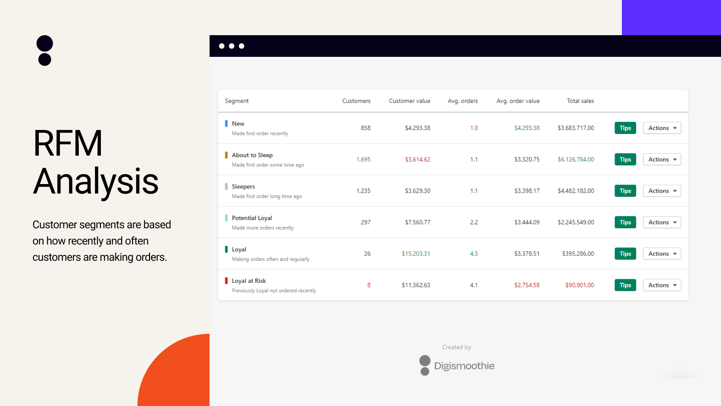Click customer count 1,235

[x=363, y=191]
